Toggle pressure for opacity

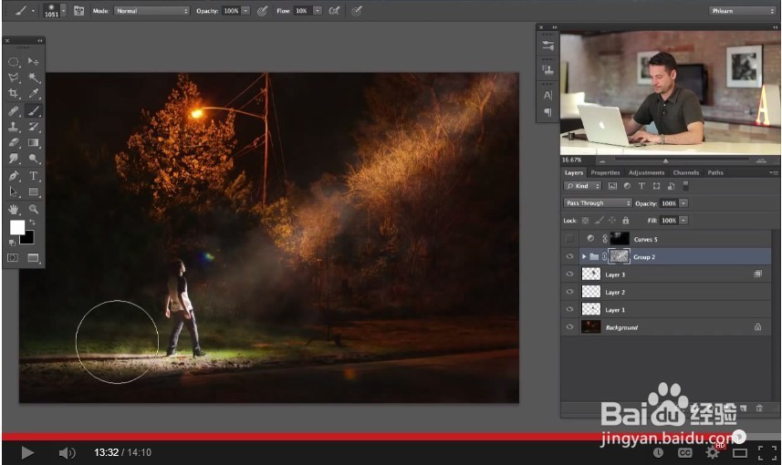tap(262, 10)
